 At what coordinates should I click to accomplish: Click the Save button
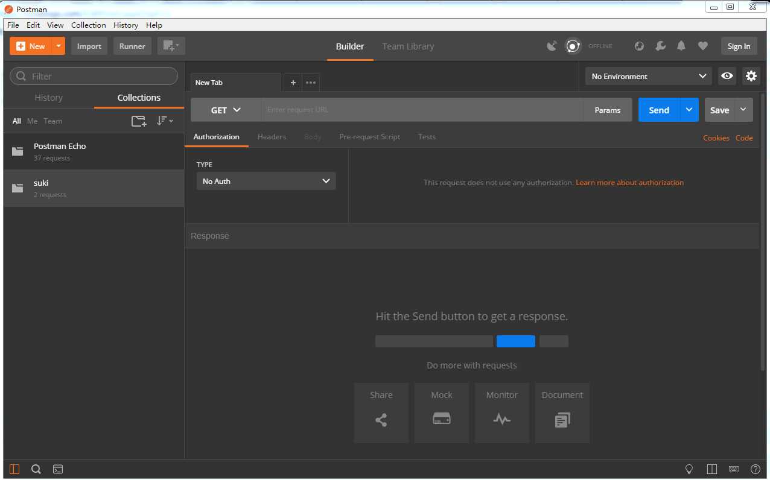coord(719,110)
